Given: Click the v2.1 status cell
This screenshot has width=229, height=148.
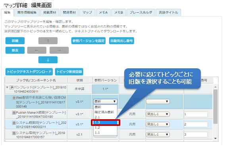Looking at the screenshot, I should [x=79, y=135].
